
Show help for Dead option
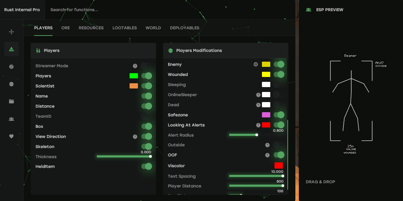(258, 105)
